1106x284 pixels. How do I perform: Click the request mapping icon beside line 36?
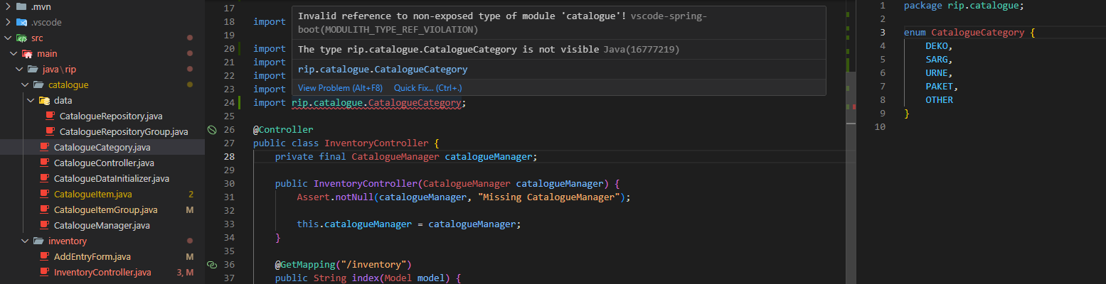211,265
